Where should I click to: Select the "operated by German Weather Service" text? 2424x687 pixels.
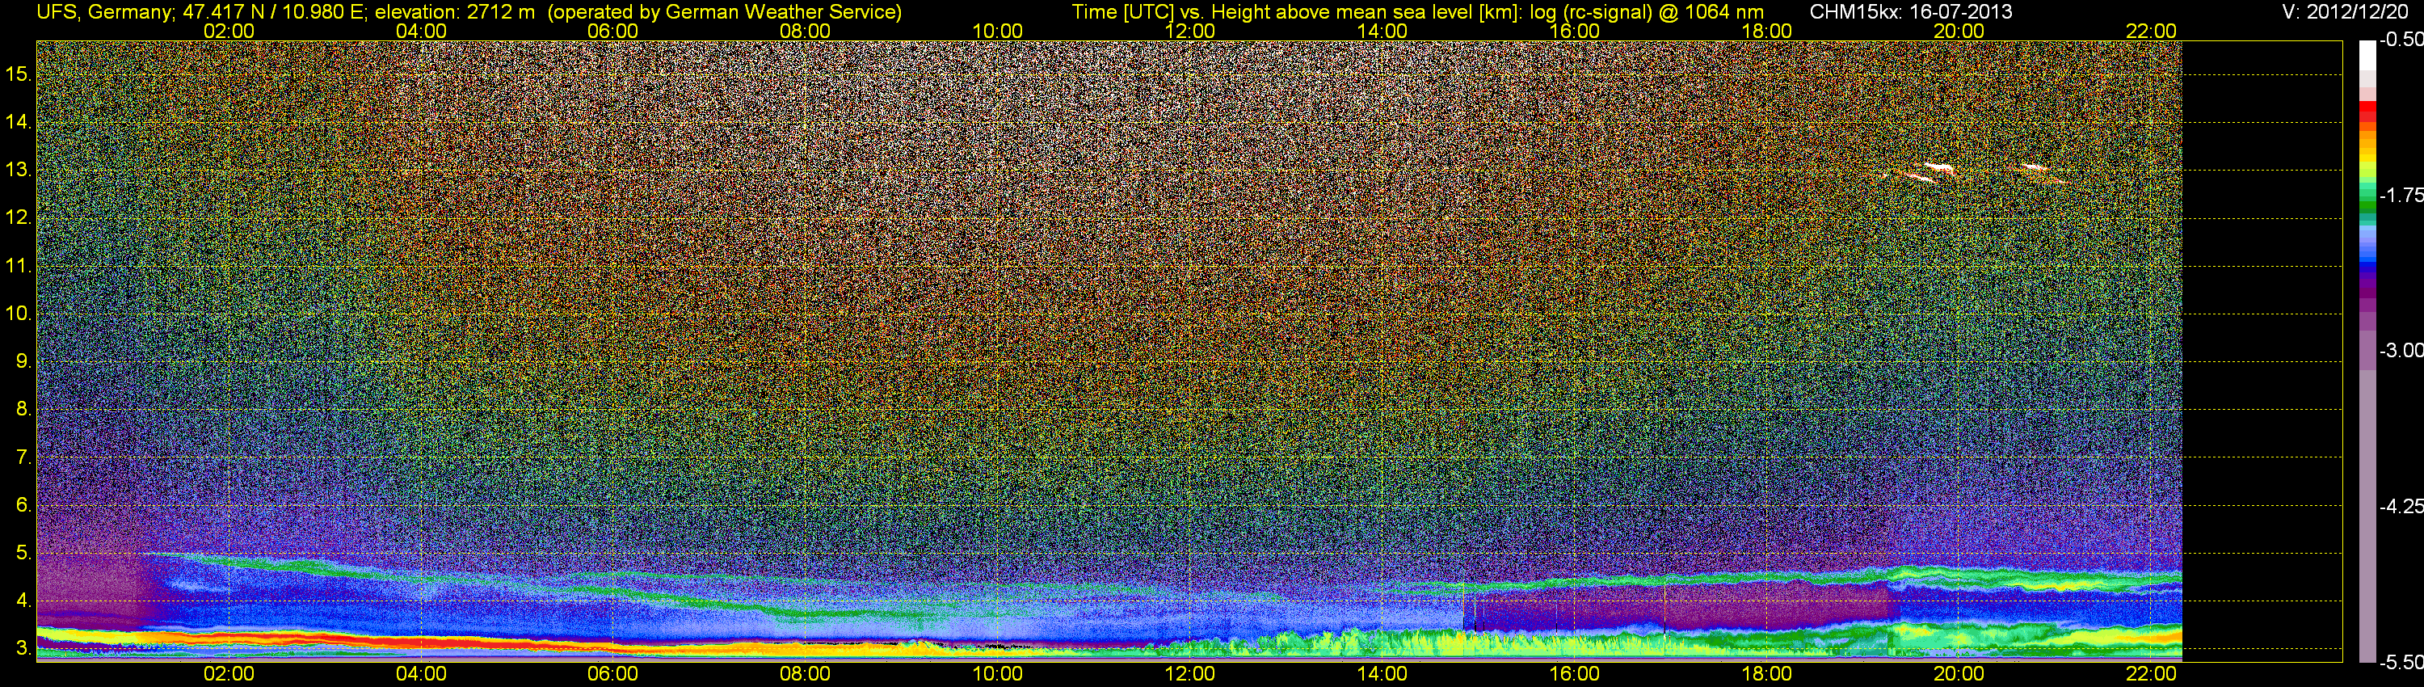click(725, 12)
